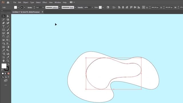This screenshot has width=183, height=103.
Task: Select the Paintbrush tool
Action: point(8,30)
